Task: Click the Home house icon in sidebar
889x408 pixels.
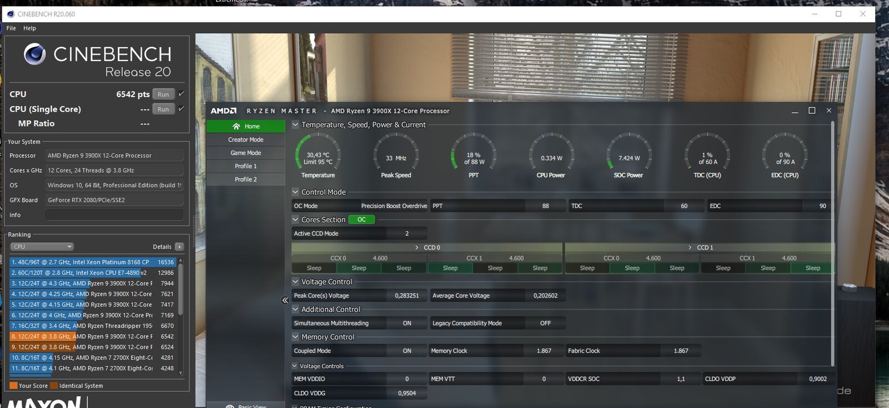Action: point(236,127)
